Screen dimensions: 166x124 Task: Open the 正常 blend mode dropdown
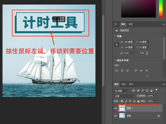[x=124, y=96]
